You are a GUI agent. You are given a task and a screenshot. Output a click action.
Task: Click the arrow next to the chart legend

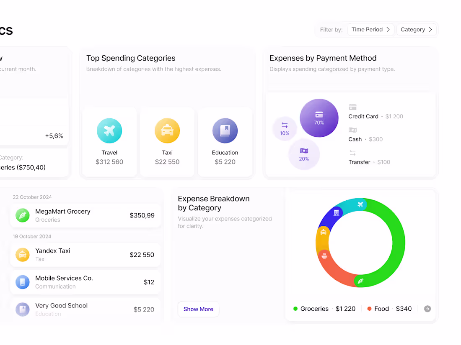tap(427, 309)
